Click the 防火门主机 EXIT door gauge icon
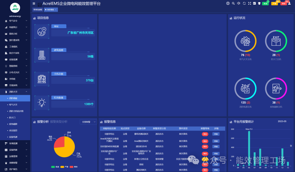295x172 pixels. point(276,41)
